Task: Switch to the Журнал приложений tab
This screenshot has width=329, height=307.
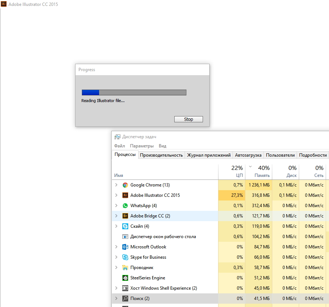Action: point(209,155)
